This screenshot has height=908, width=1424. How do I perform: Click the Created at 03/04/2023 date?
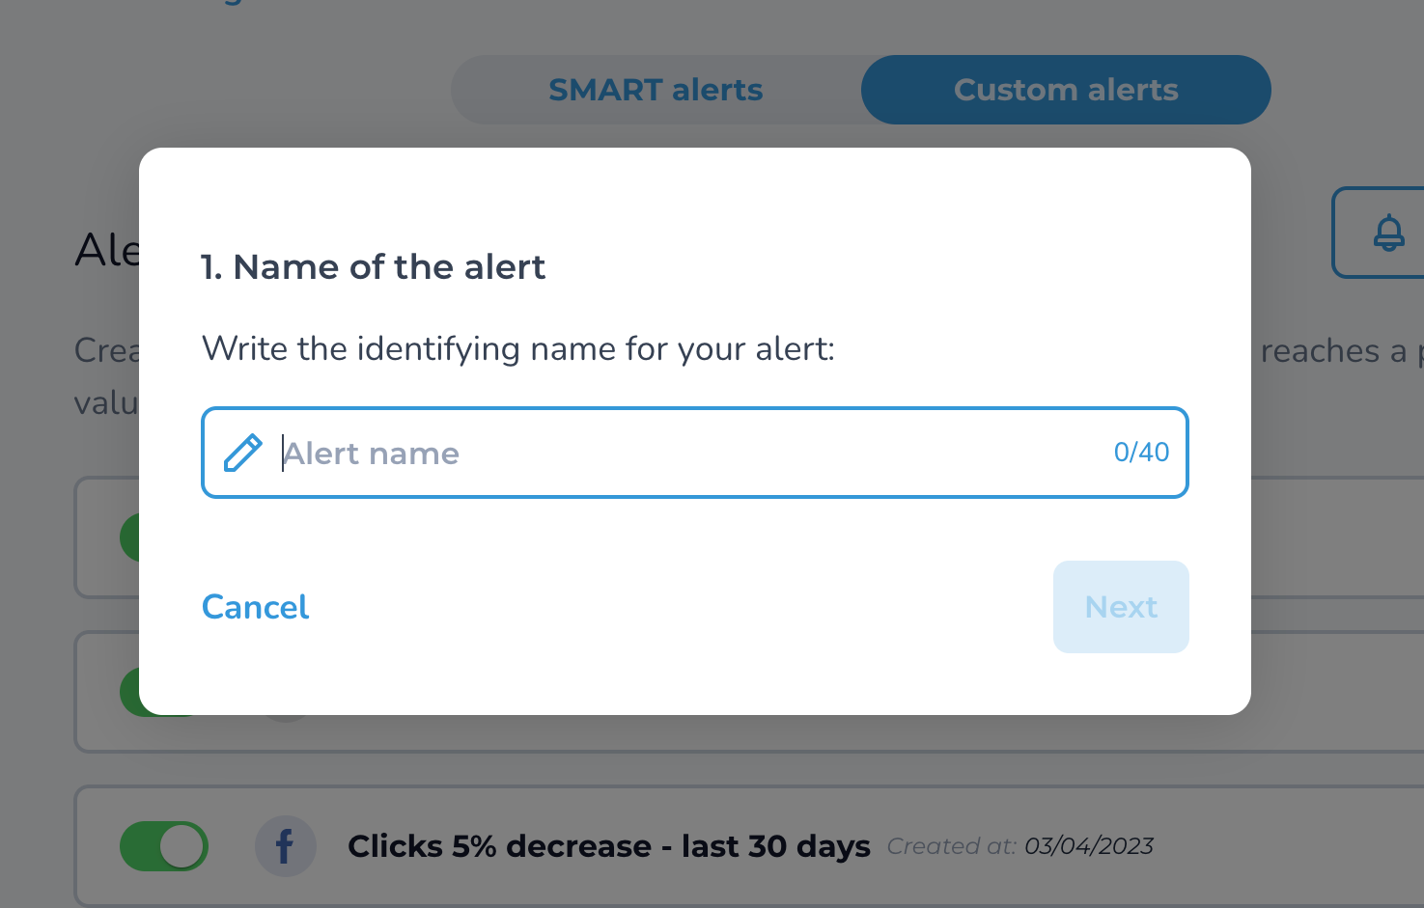tap(1019, 846)
